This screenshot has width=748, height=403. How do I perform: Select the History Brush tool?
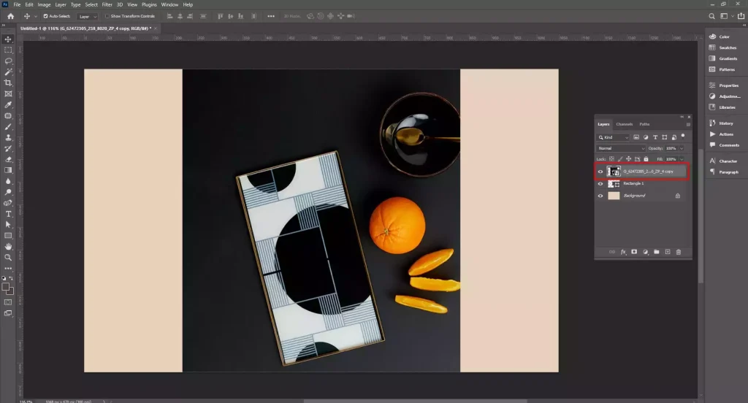pyautogui.click(x=8, y=148)
